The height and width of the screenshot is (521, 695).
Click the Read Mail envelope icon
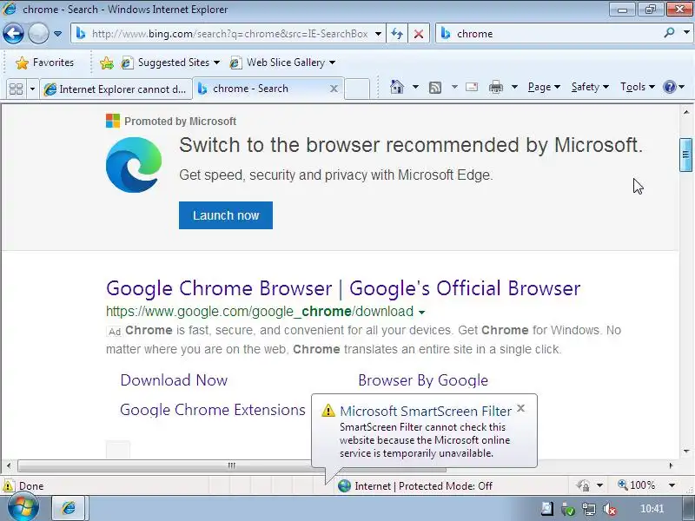[x=472, y=87]
